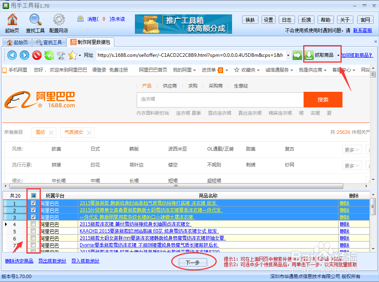This screenshot has width=379, height=282.
Task: Open the 更多 dropdown beside 风格 filters
Action: pos(352,149)
